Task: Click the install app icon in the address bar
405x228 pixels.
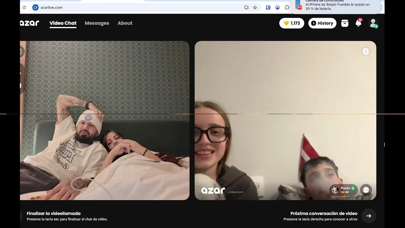Action: click(246, 7)
